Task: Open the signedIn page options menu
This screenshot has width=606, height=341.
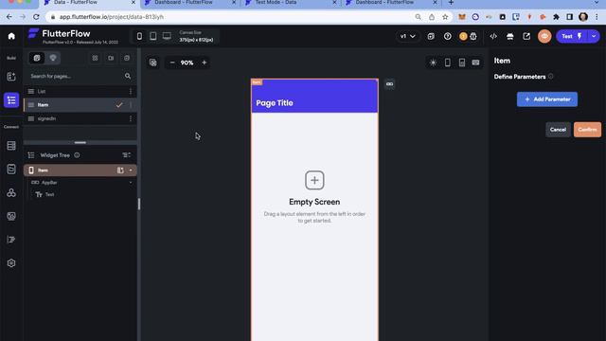Action: point(131,118)
